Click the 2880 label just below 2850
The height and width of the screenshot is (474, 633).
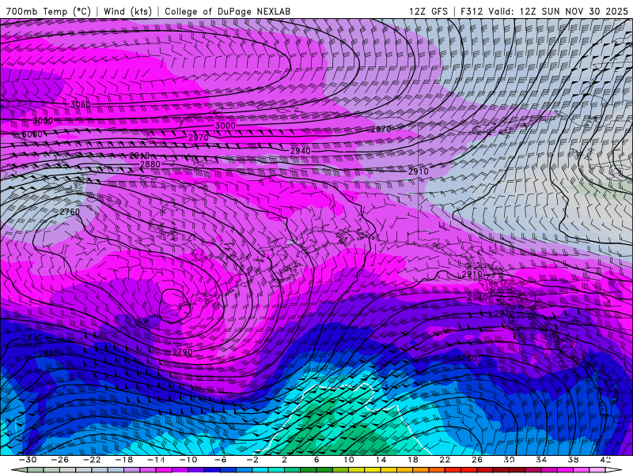48,353
